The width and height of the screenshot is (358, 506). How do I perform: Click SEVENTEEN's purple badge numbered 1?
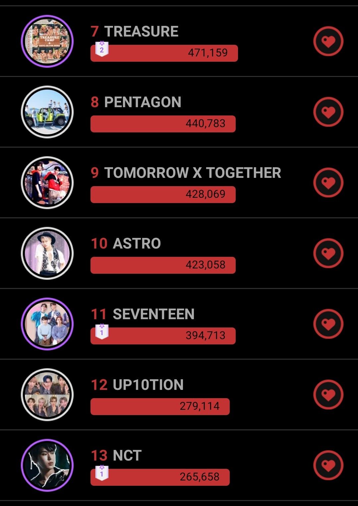(x=102, y=332)
